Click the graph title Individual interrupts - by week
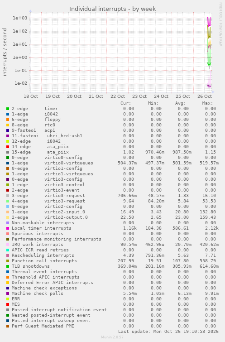Viewport: 225px width, 342px height. tap(112, 9)
